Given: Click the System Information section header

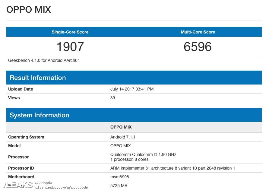Looking at the screenshot, I should click(x=39, y=115).
